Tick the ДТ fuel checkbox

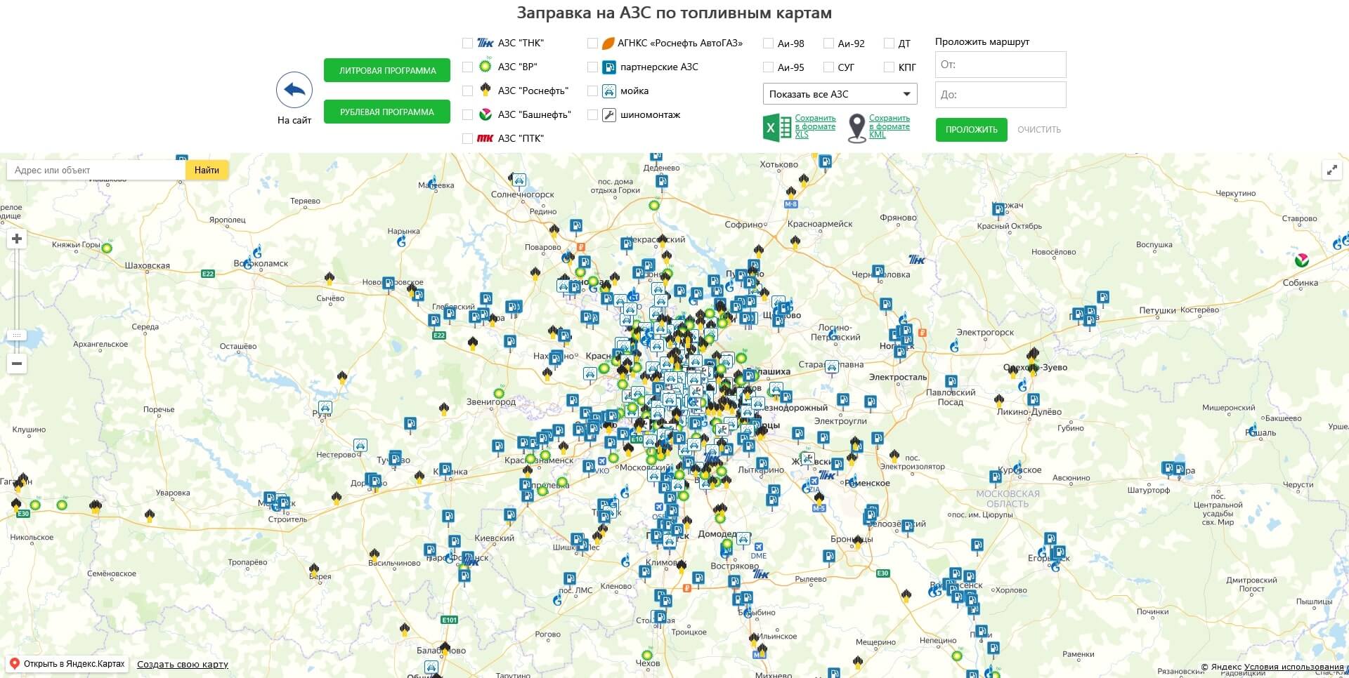coord(889,44)
